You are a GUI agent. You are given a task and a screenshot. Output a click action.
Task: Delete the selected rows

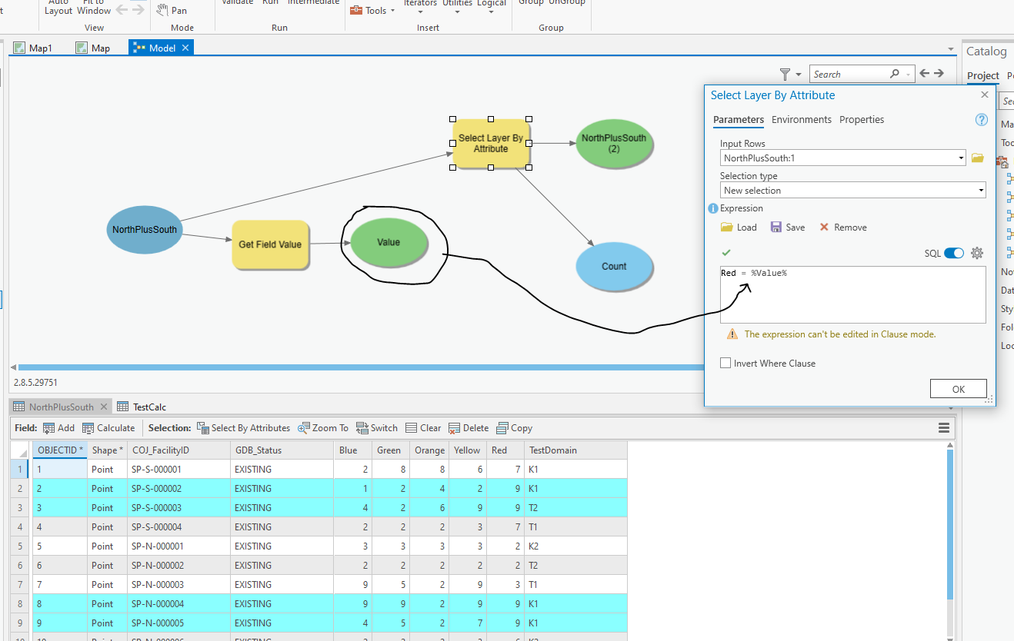pos(468,428)
